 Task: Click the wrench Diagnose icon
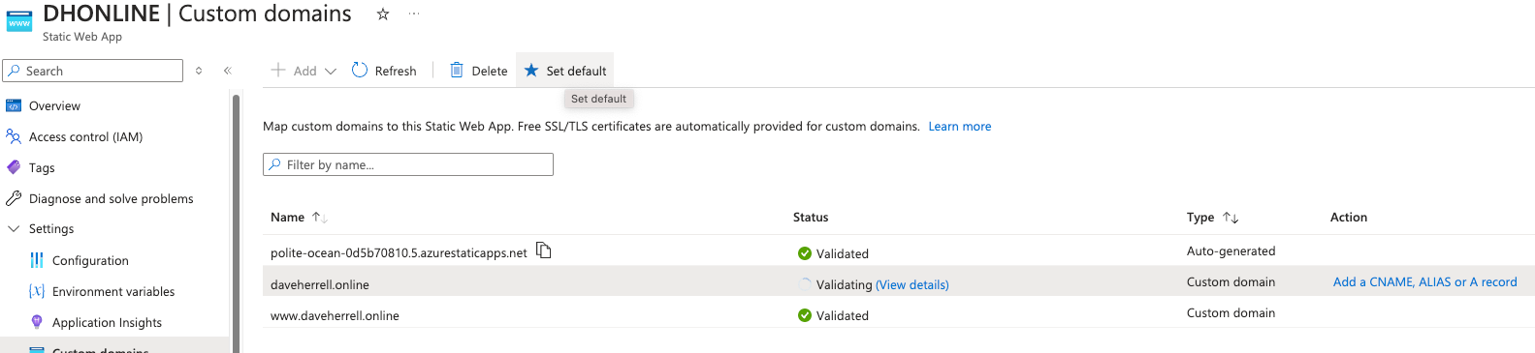click(x=14, y=198)
